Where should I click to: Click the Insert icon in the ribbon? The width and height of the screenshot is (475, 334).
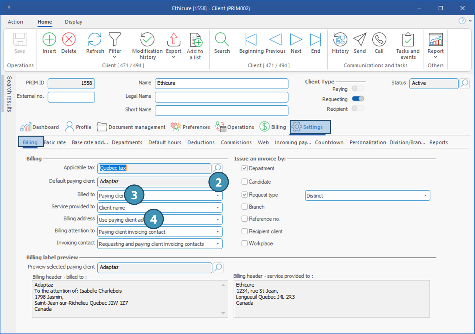[49, 40]
